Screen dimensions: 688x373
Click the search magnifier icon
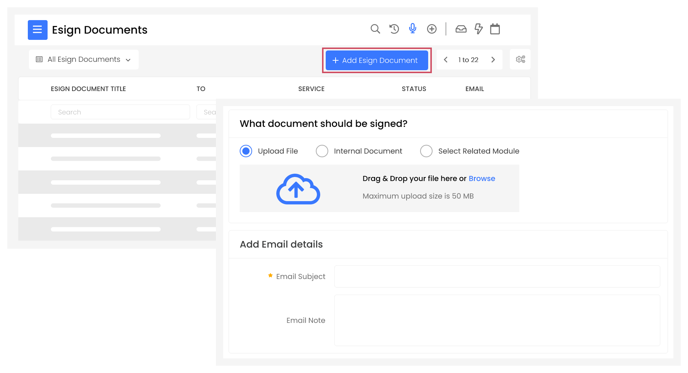375,29
